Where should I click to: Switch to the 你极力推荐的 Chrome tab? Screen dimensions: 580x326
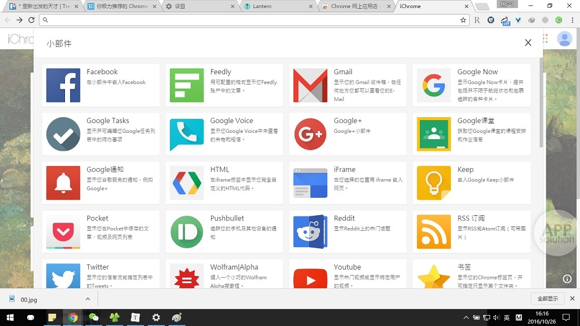tap(122, 6)
